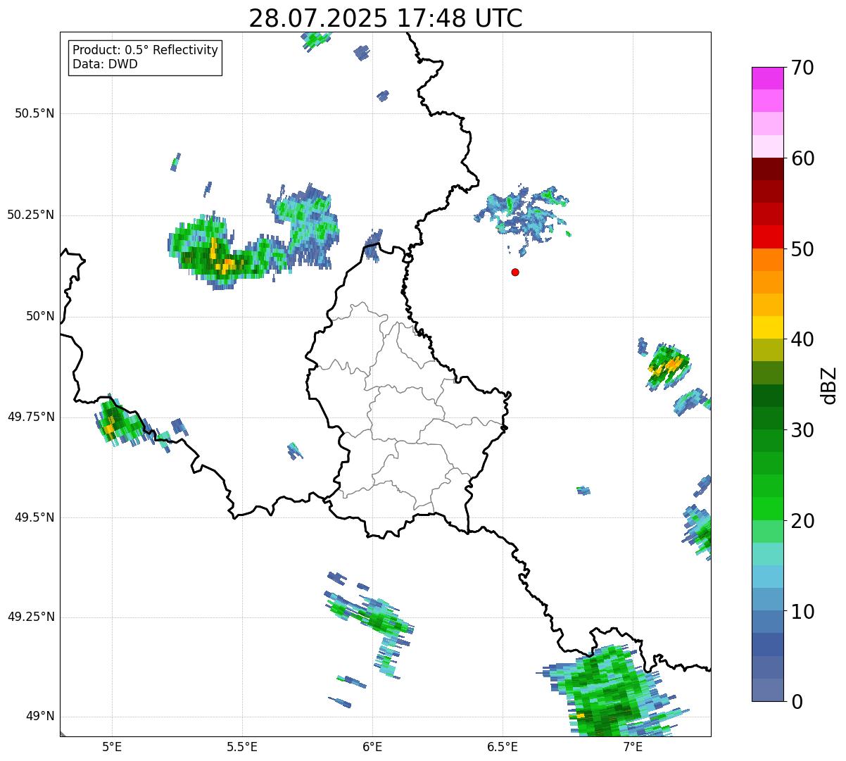Click the 49.25°N latitude label
Viewport: 846px width, 761px height.
tap(31, 617)
